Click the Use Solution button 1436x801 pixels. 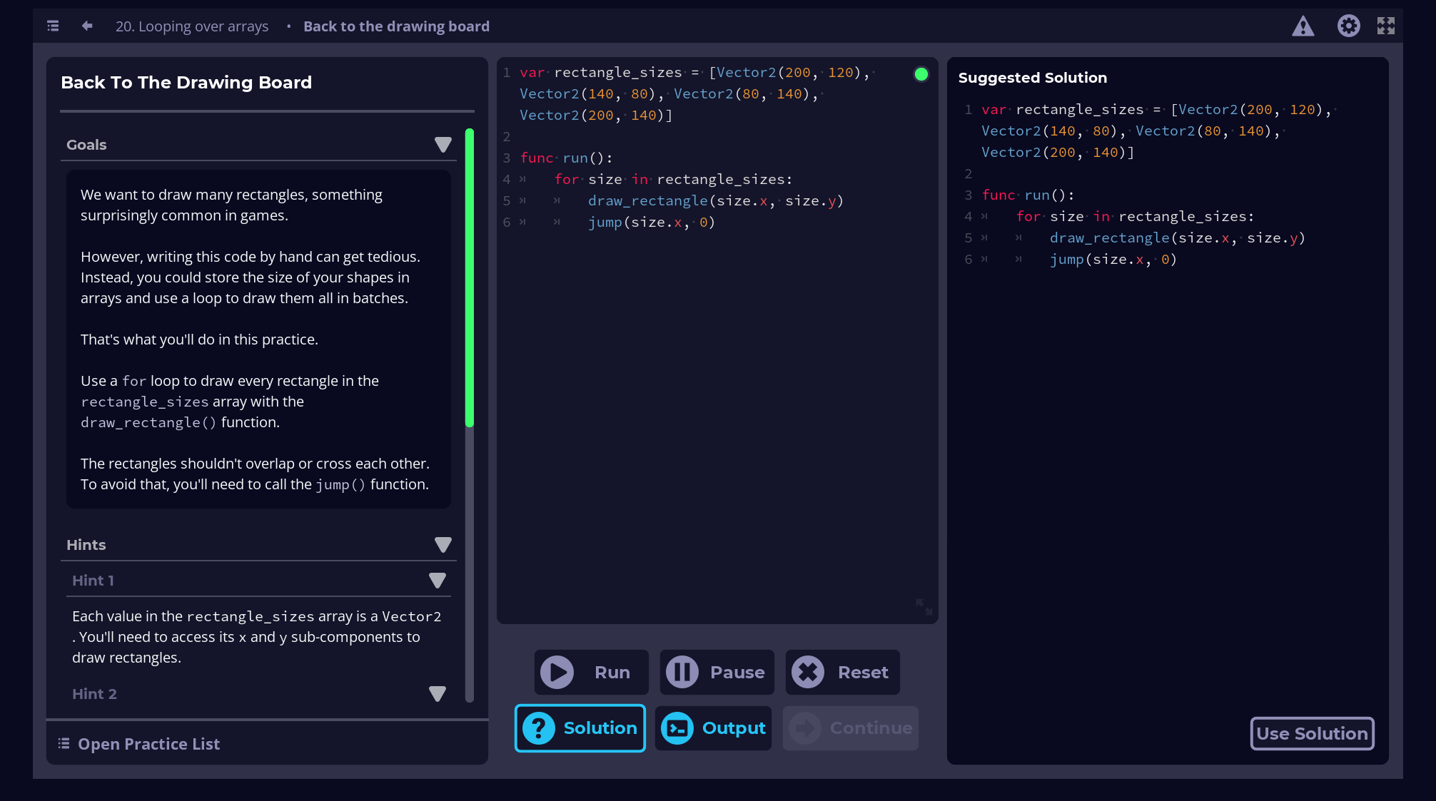coord(1312,733)
